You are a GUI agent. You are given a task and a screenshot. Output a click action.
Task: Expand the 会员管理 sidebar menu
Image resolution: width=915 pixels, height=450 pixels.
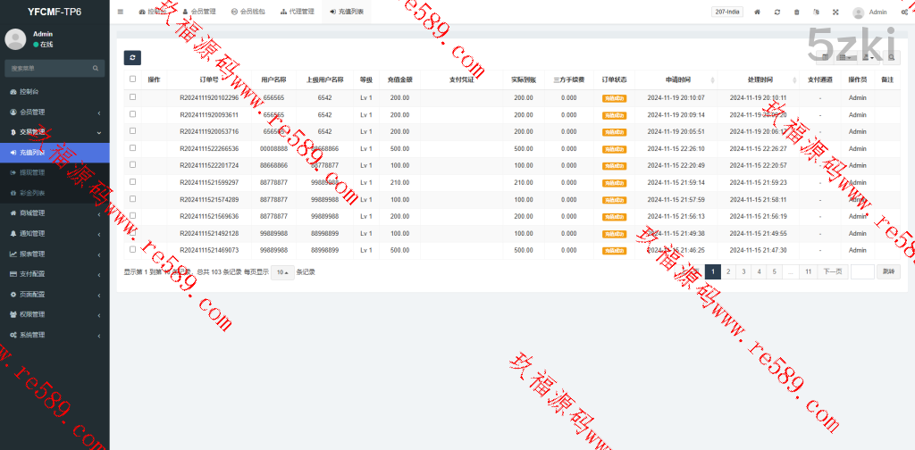tap(54, 112)
